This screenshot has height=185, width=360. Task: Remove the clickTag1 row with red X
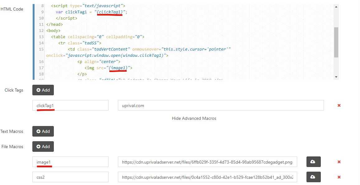[339, 105]
